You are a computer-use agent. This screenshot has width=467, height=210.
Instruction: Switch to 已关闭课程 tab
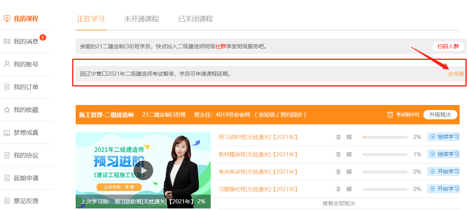pyautogui.click(x=195, y=19)
